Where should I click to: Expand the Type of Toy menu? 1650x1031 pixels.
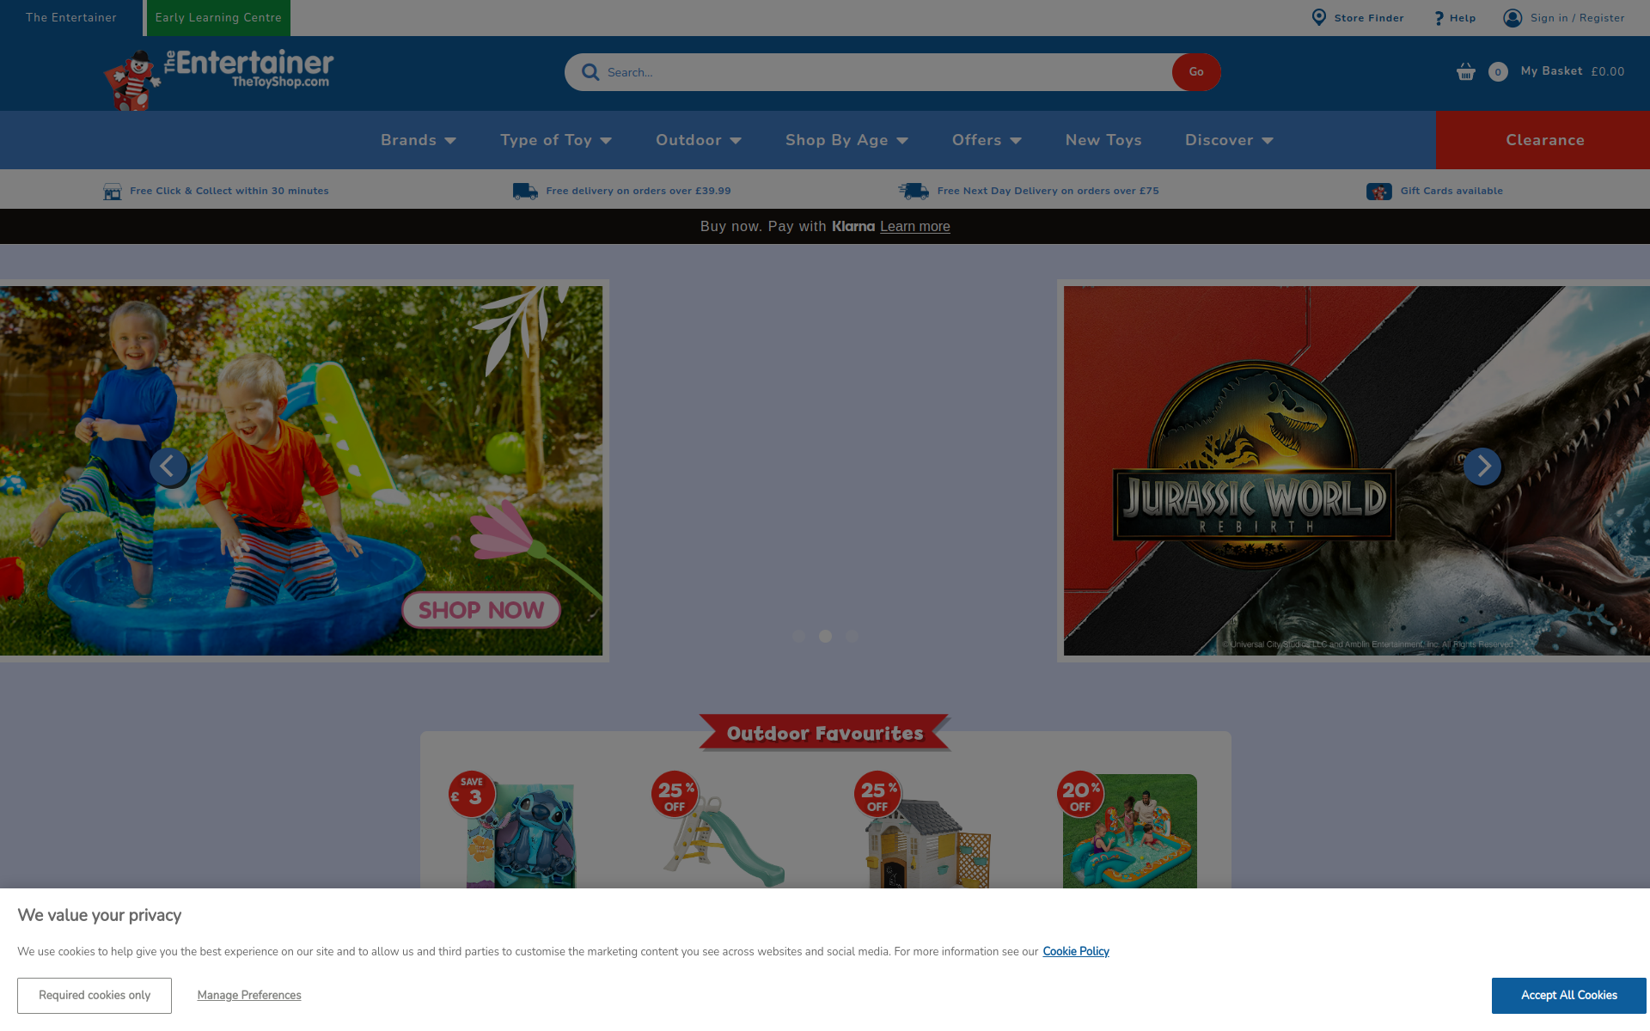pos(556,140)
